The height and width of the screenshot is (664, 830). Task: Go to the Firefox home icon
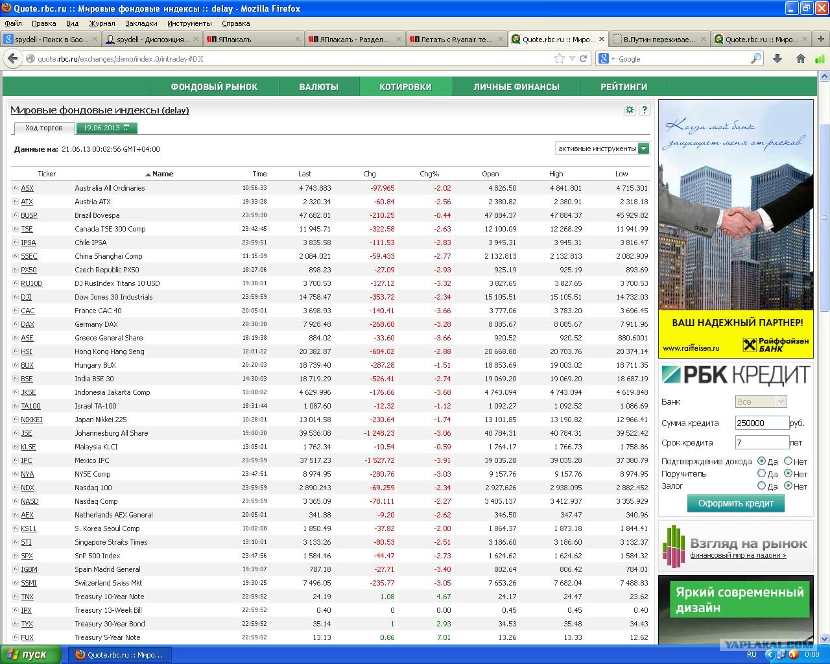801,58
